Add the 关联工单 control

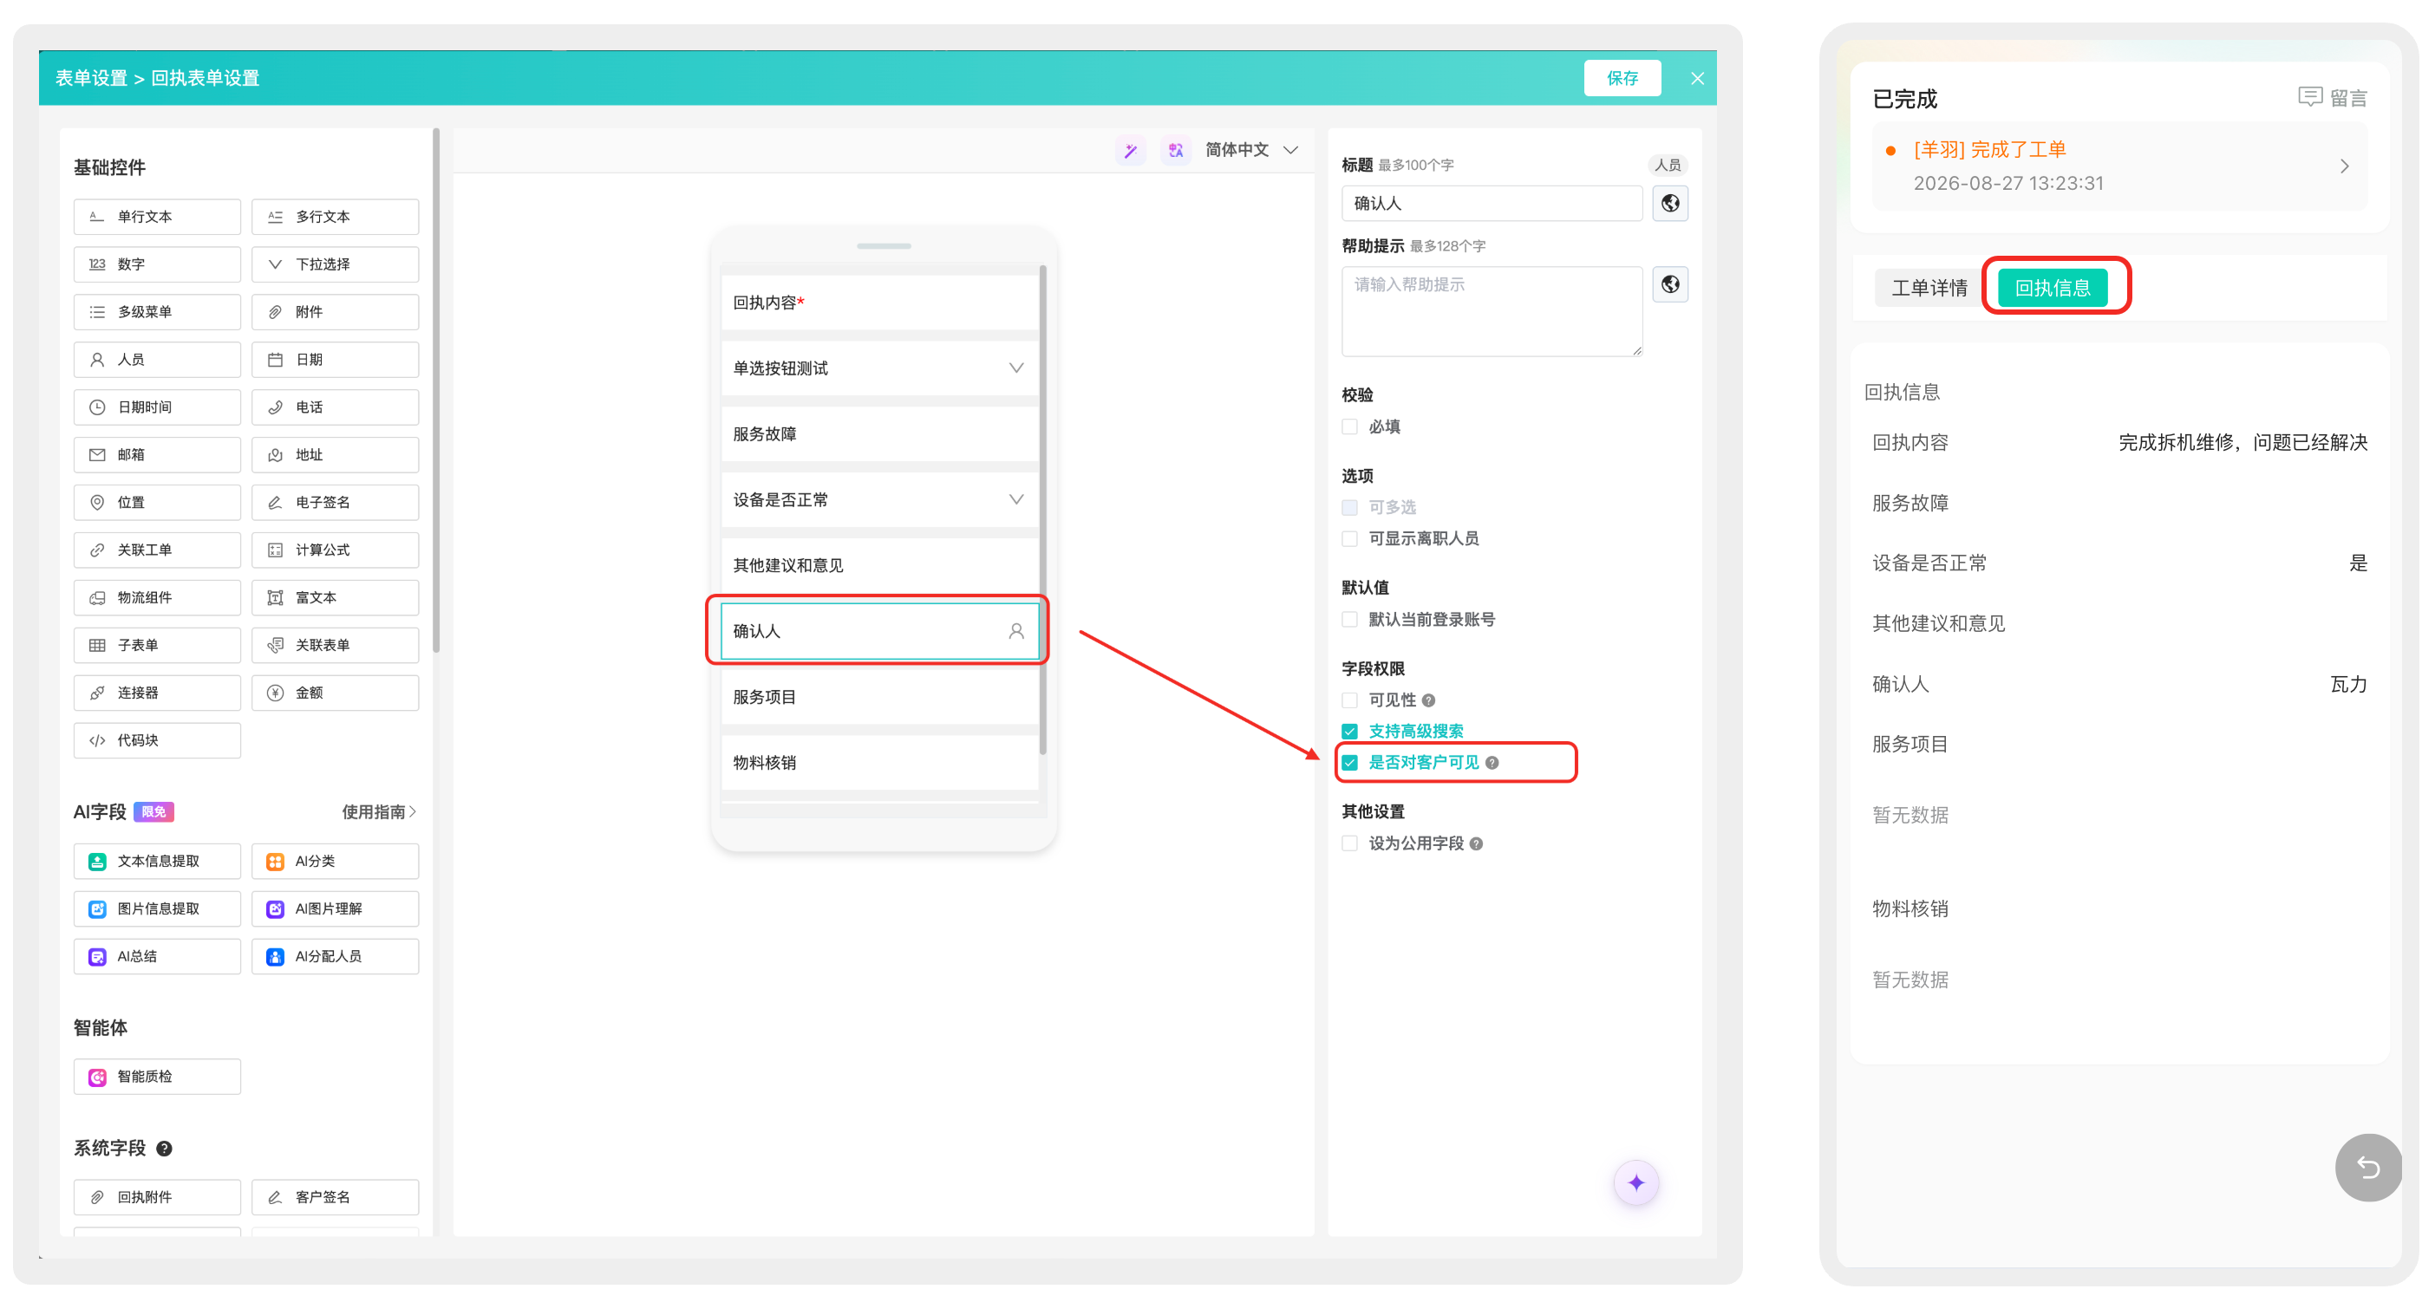(x=157, y=550)
